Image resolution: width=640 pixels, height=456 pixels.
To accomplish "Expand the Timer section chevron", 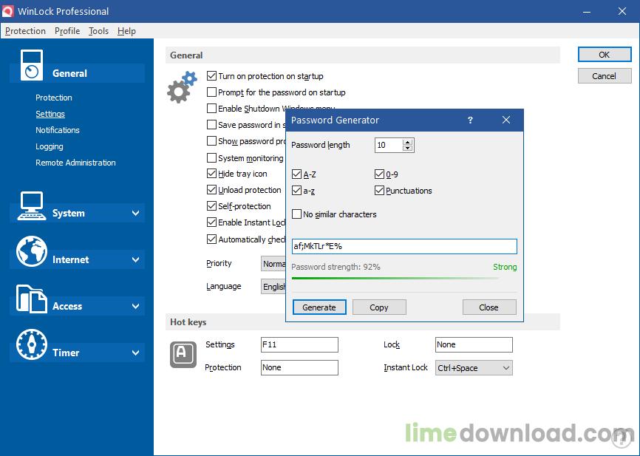I will tap(135, 353).
